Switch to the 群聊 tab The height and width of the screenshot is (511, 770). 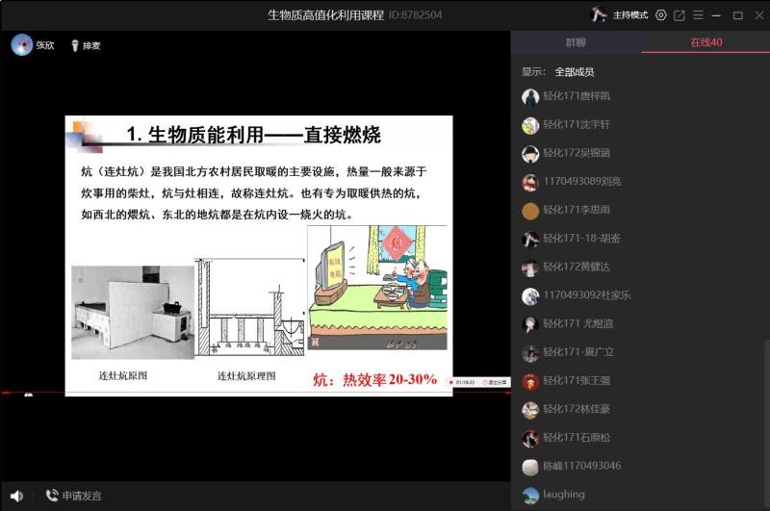pos(576,42)
